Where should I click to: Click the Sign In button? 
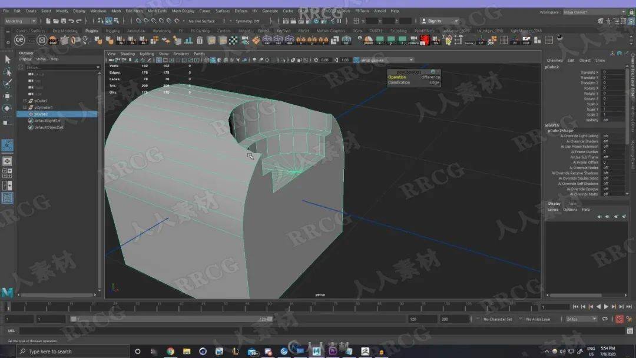pos(439,21)
